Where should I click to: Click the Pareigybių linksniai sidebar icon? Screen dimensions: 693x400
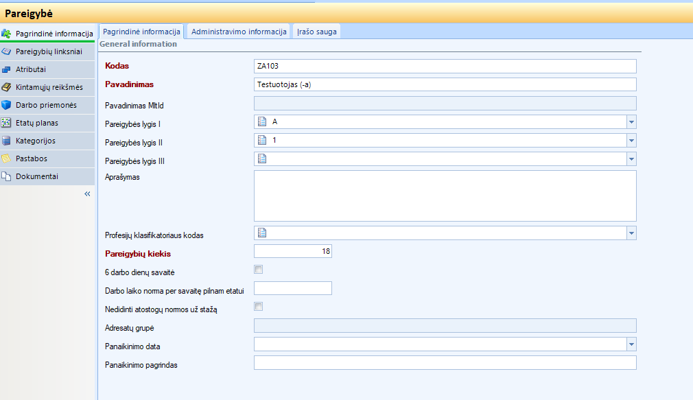(x=7, y=51)
